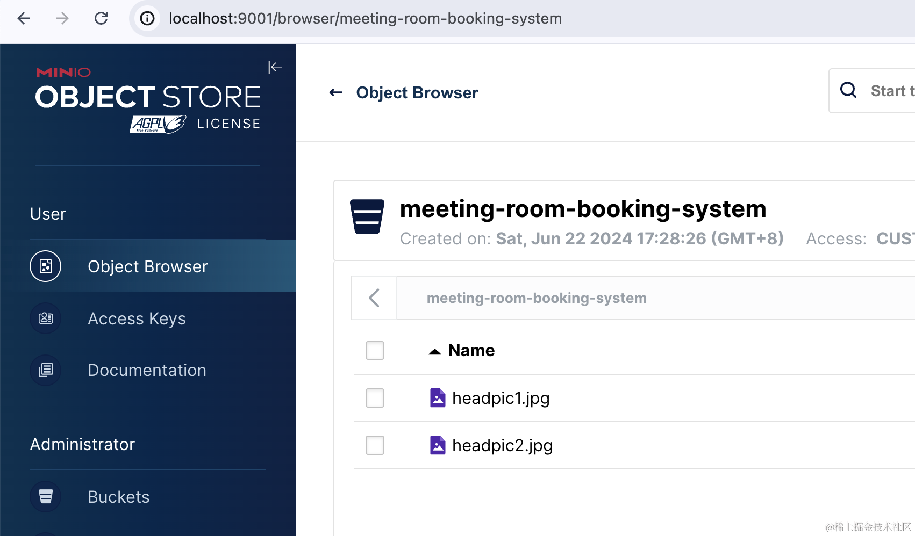
Task: Check the headpic1.jpg checkbox
Action: tap(375, 398)
